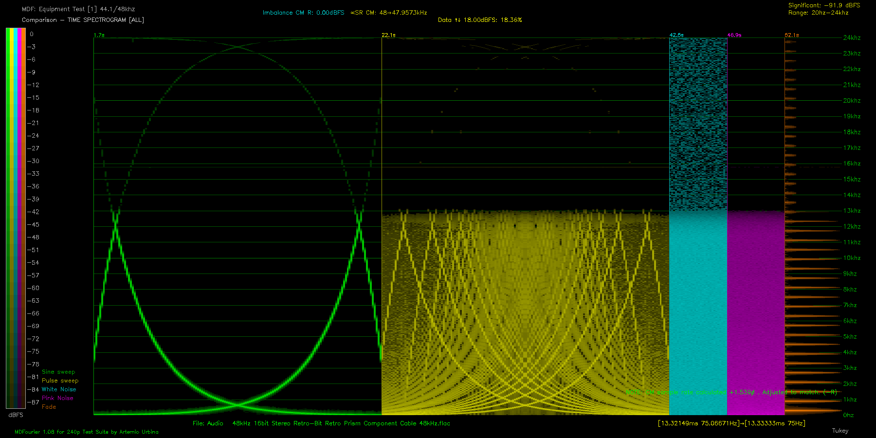This screenshot has height=438, width=876.
Task: Select the 22.1s time marker
Action: [388, 35]
